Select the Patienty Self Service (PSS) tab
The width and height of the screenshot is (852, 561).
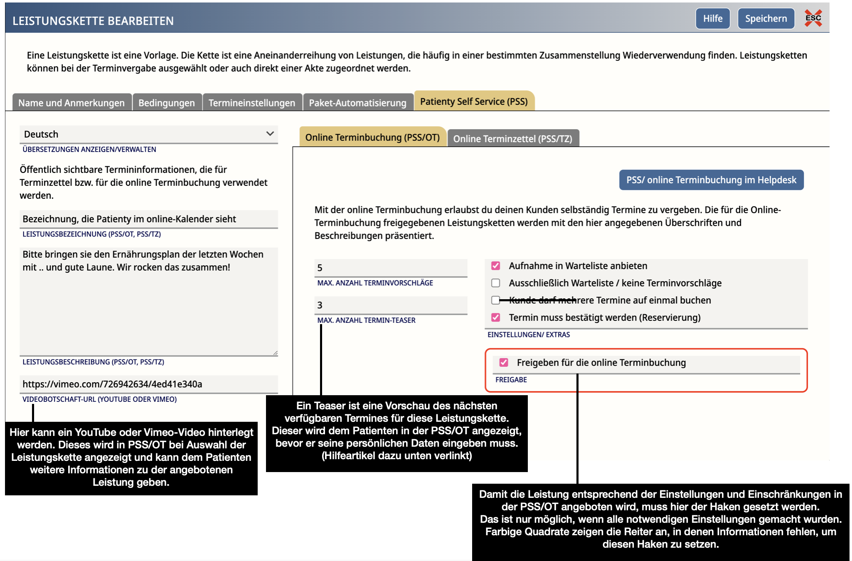(474, 101)
